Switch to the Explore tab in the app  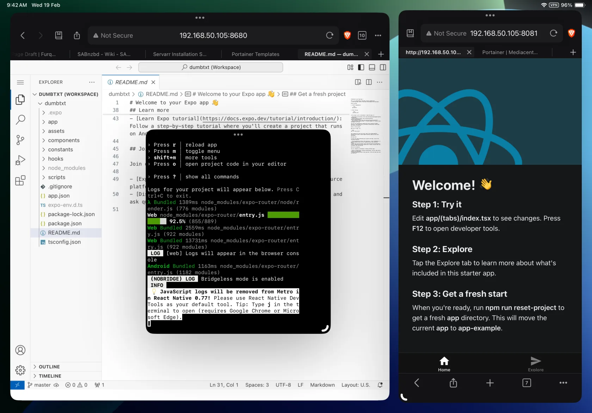click(535, 364)
